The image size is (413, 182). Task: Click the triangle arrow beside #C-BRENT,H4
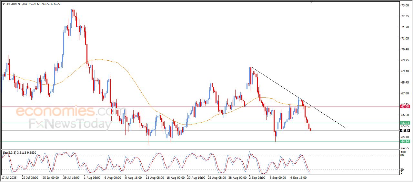4,4
